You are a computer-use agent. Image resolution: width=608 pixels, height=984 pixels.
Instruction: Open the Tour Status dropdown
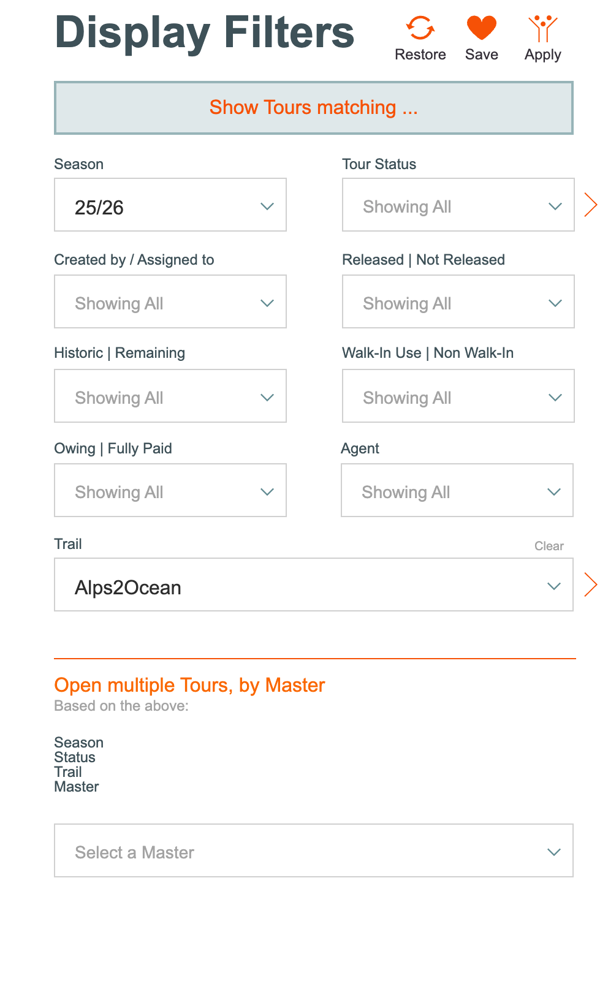coord(458,205)
